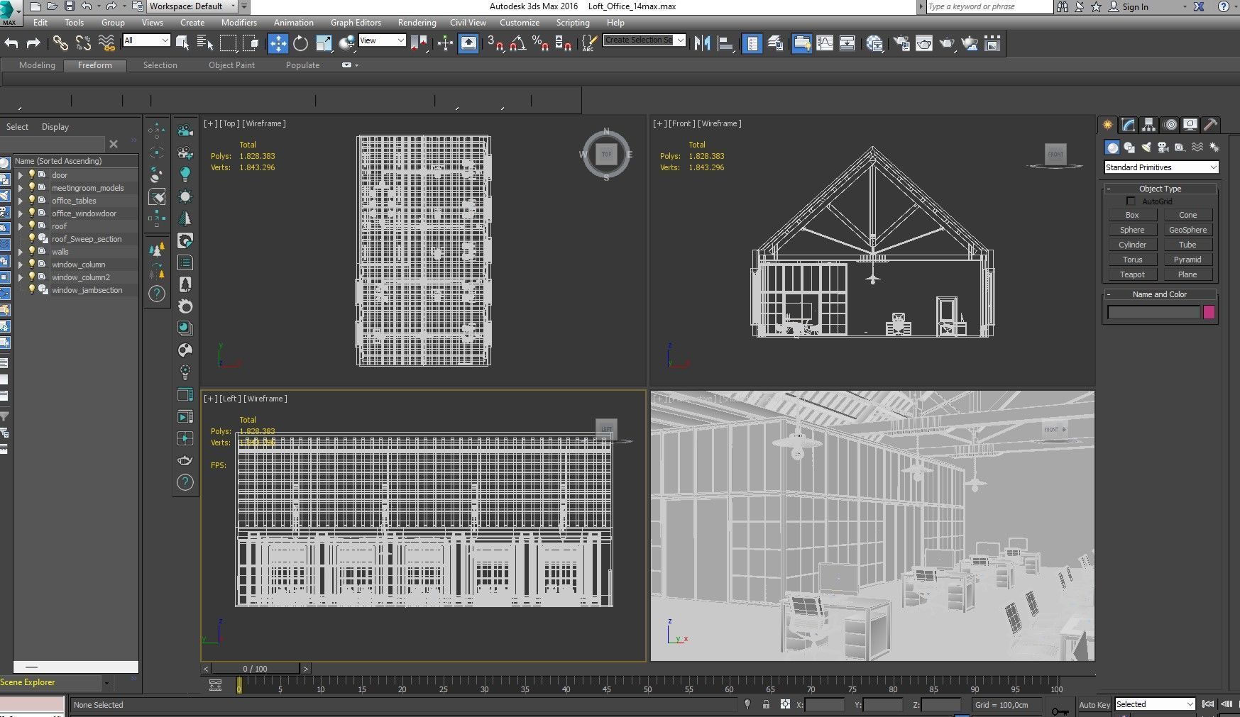This screenshot has width=1240, height=717.
Task: Open the Modify command panel tab
Action: (x=1128, y=125)
